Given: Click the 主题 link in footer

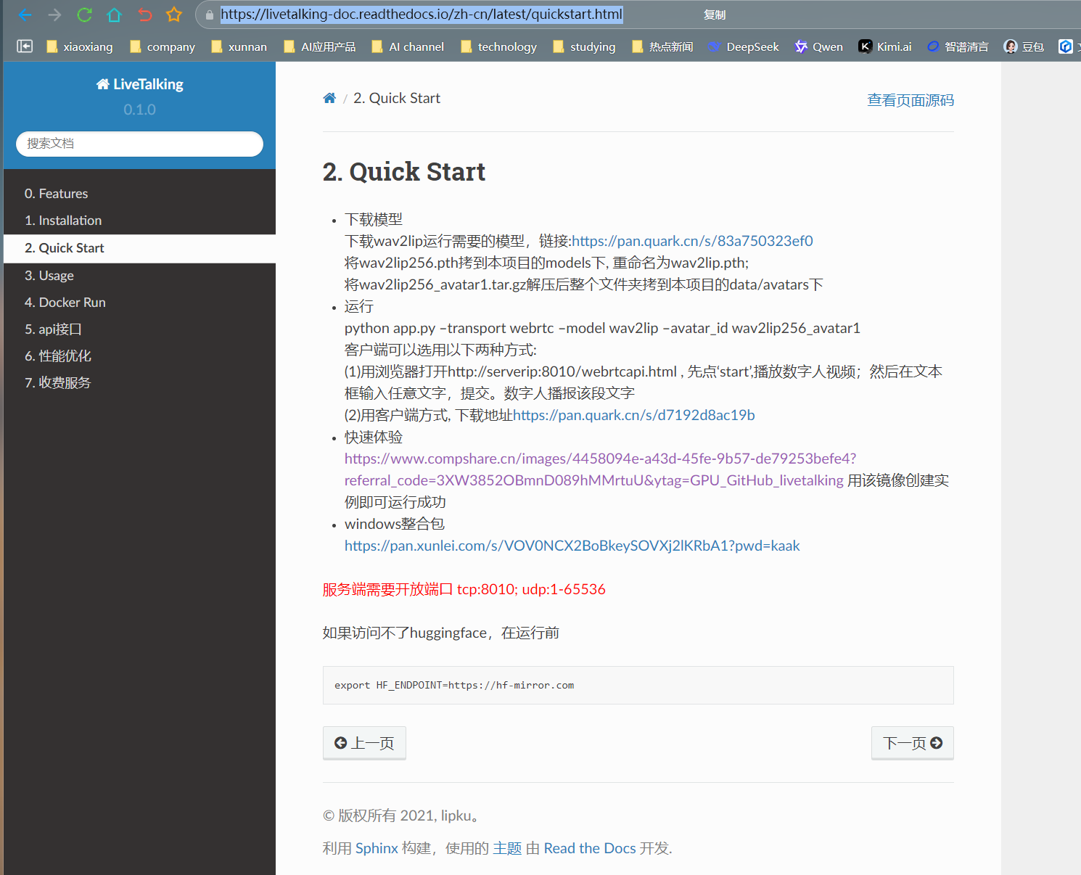Looking at the screenshot, I should (507, 848).
